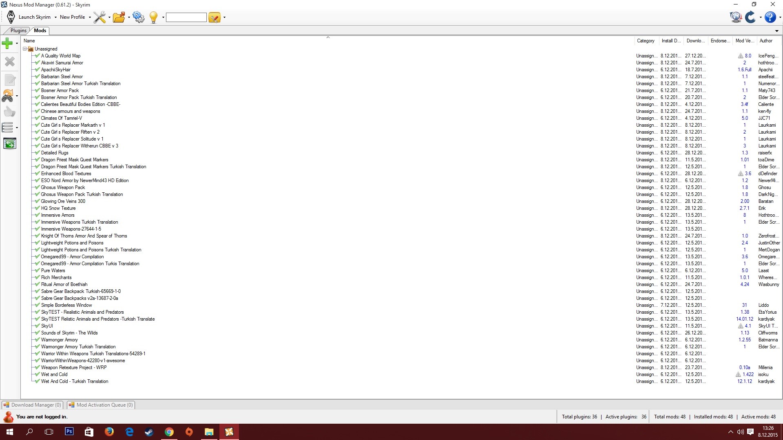Viewport: 783px width, 440px height.
Task: Sort by the Install Date column header
Action: click(x=671, y=41)
